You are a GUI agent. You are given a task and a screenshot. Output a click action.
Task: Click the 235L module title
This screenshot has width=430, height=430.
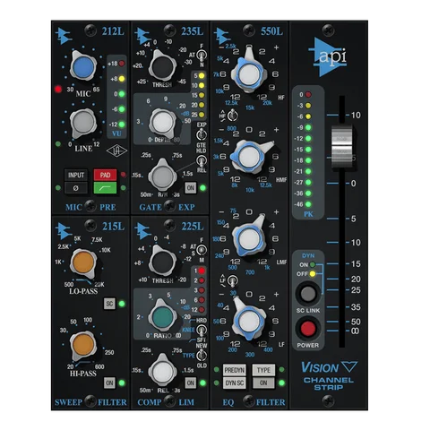point(193,31)
